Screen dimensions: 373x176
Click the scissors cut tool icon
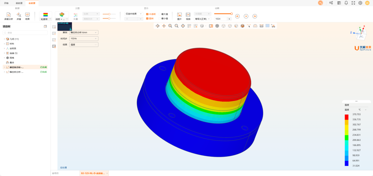(273, 26)
